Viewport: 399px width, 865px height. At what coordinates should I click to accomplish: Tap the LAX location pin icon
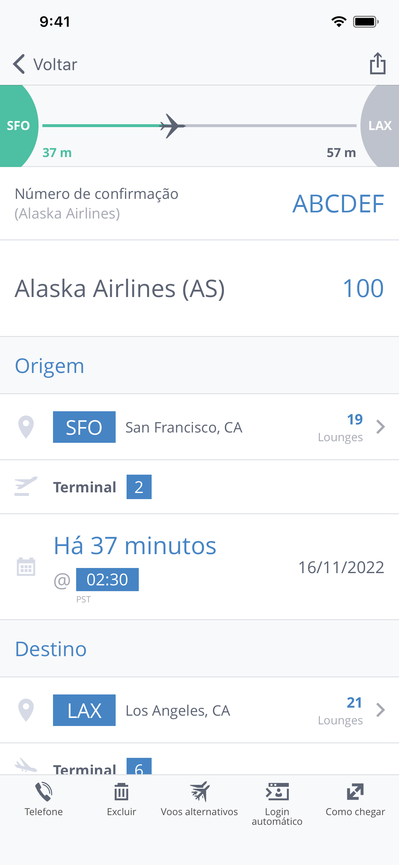(x=26, y=710)
